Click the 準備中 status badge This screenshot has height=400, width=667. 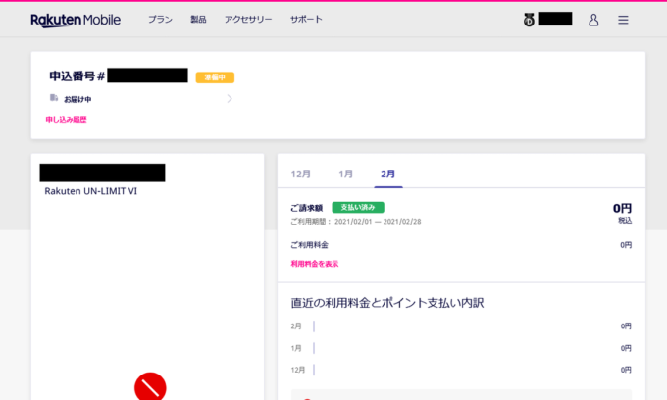(x=215, y=77)
